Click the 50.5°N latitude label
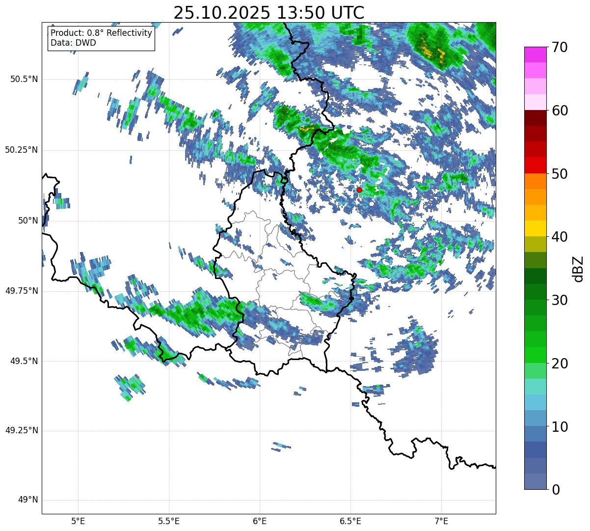Image resolution: width=590 pixels, height=531 pixels. pyautogui.click(x=24, y=79)
